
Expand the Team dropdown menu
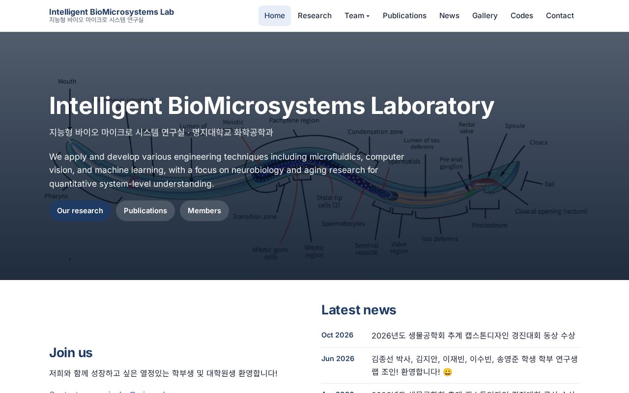(x=357, y=16)
